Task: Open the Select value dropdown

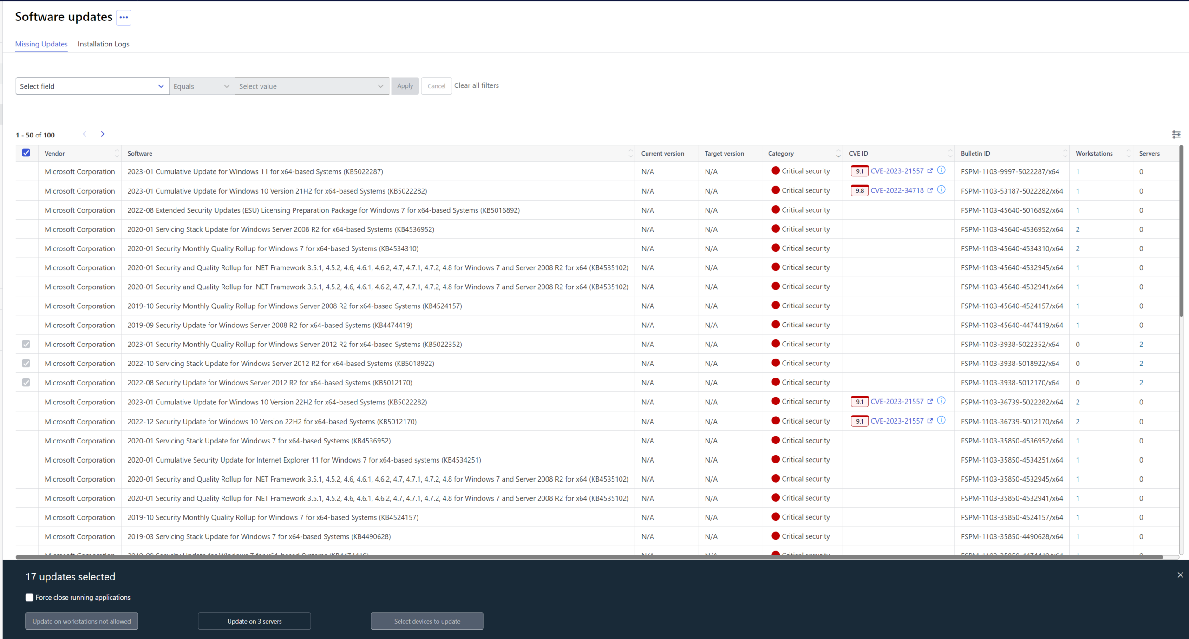Action: coord(312,86)
